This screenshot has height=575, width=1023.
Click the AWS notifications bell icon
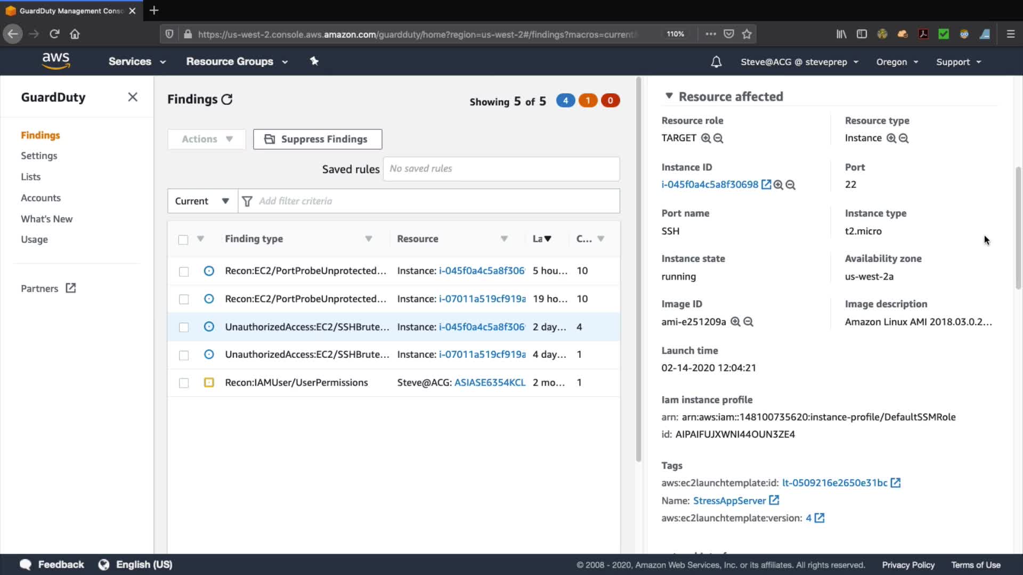[x=716, y=62]
